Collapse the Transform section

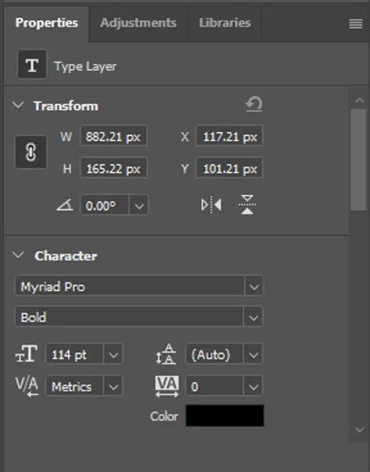tap(19, 105)
